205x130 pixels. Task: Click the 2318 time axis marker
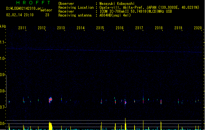click(159, 28)
